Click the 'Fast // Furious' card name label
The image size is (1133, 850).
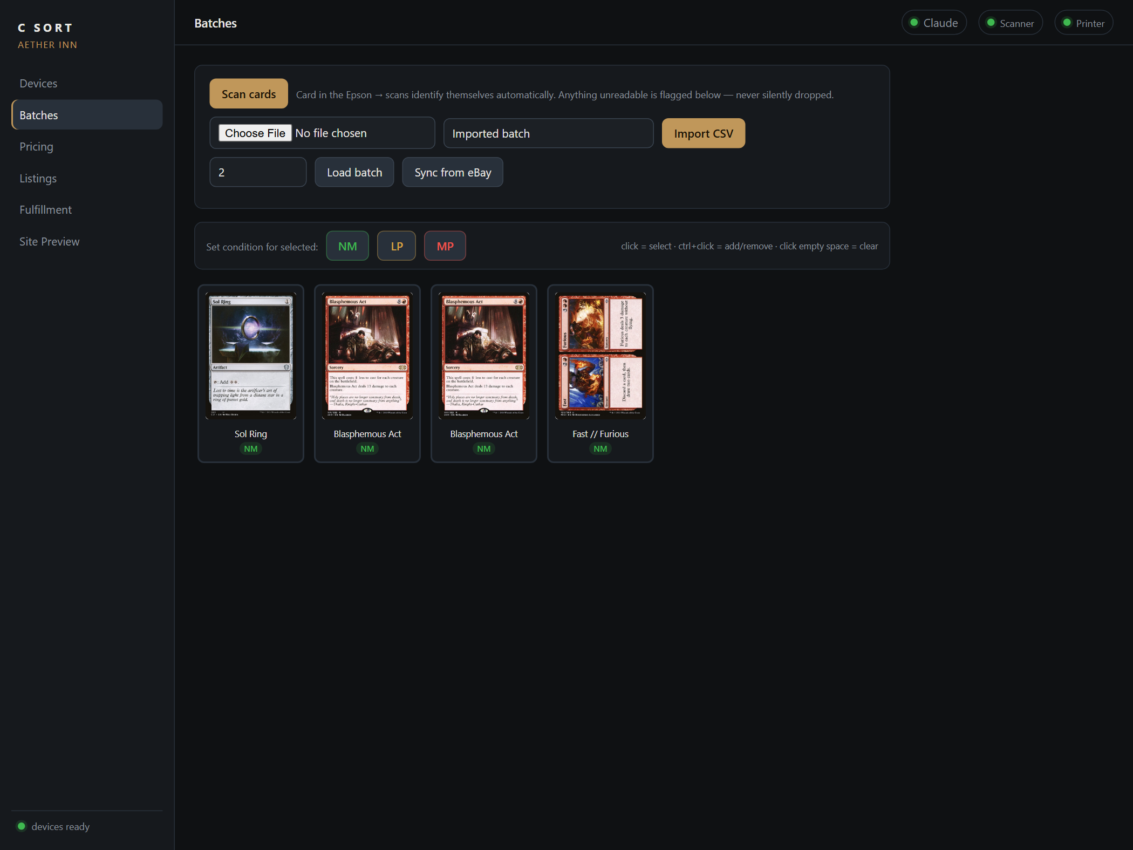(600, 434)
